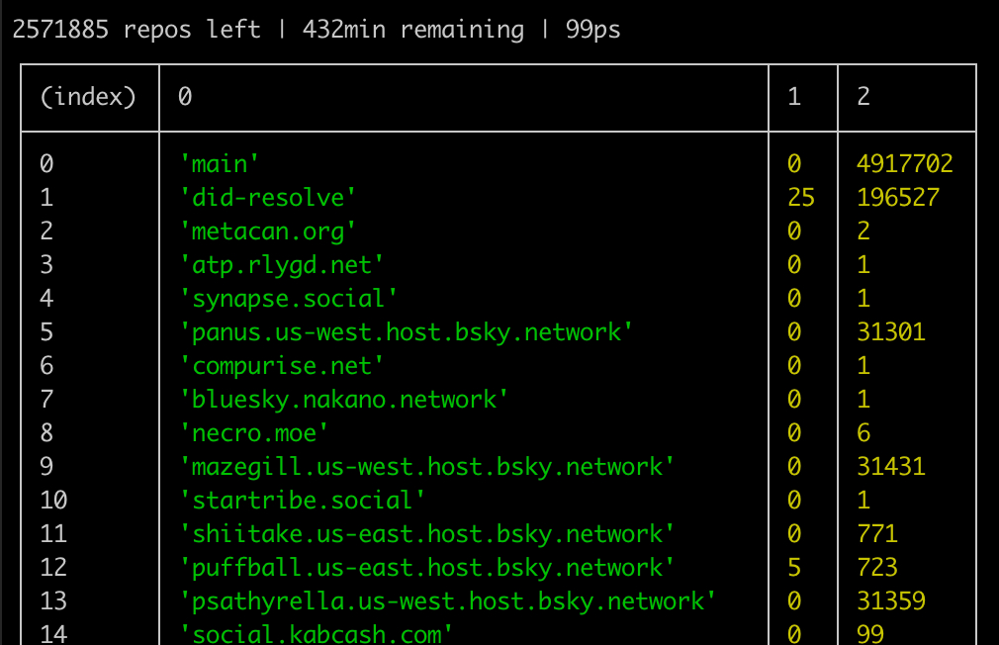The height and width of the screenshot is (645, 999).
Task: Select the 'atp.rlygd.net' entry
Action: click(x=281, y=265)
